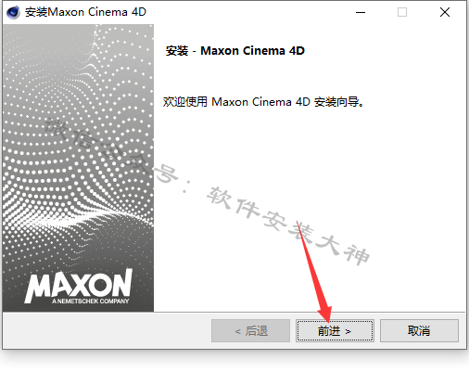Click the 软件安装大神 watermark text
Image resolution: width=469 pixels, height=372 pixels.
tap(288, 226)
